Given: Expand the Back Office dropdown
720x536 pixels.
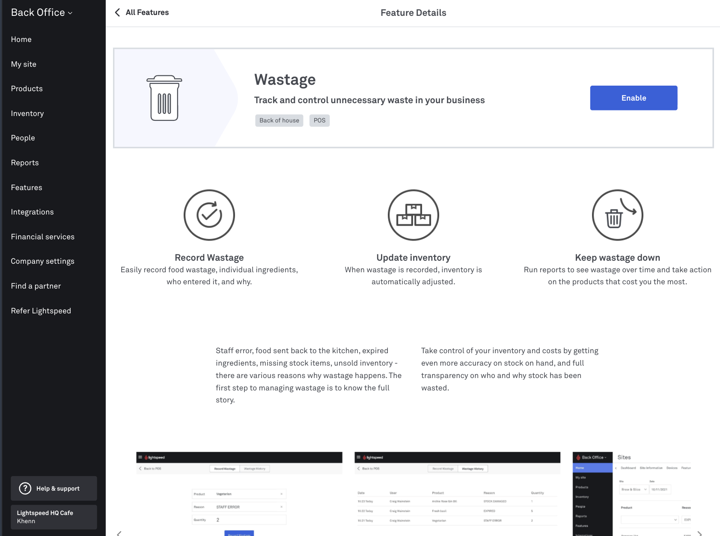Looking at the screenshot, I should (42, 12).
